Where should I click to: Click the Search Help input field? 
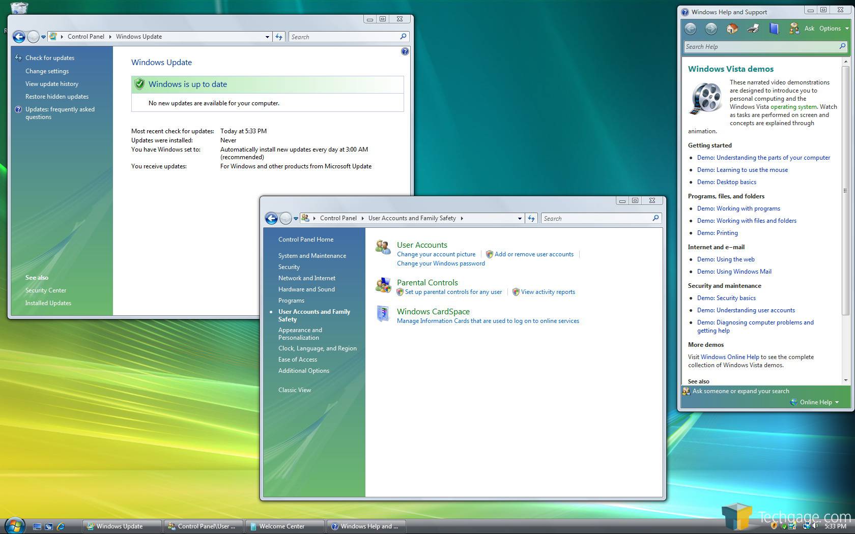point(761,46)
